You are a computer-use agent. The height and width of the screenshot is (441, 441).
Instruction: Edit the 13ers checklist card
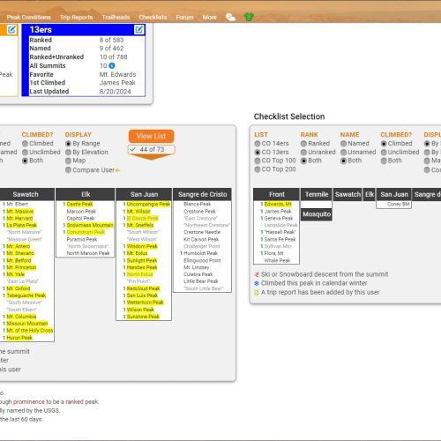click(138, 29)
